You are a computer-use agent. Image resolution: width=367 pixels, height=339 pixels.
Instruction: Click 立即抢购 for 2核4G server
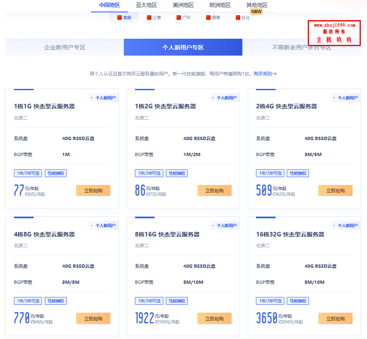coord(335,191)
